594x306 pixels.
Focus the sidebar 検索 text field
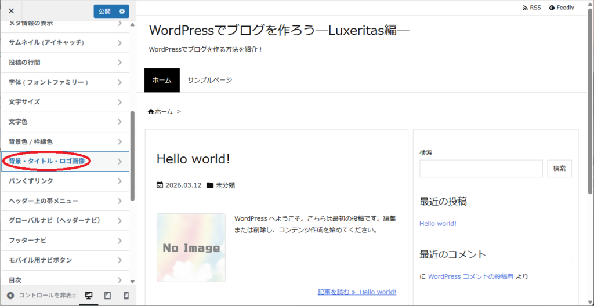click(x=481, y=169)
